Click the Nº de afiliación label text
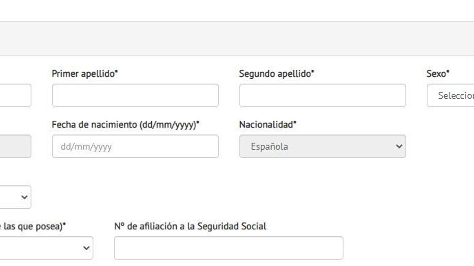This screenshot has height=266, width=474. [x=191, y=226]
